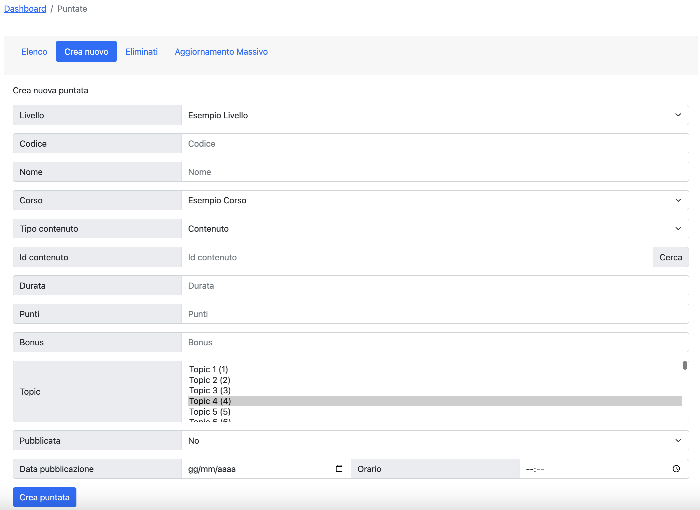
Task: Focus the Id contenuto field
Action: (x=417, y=257)
